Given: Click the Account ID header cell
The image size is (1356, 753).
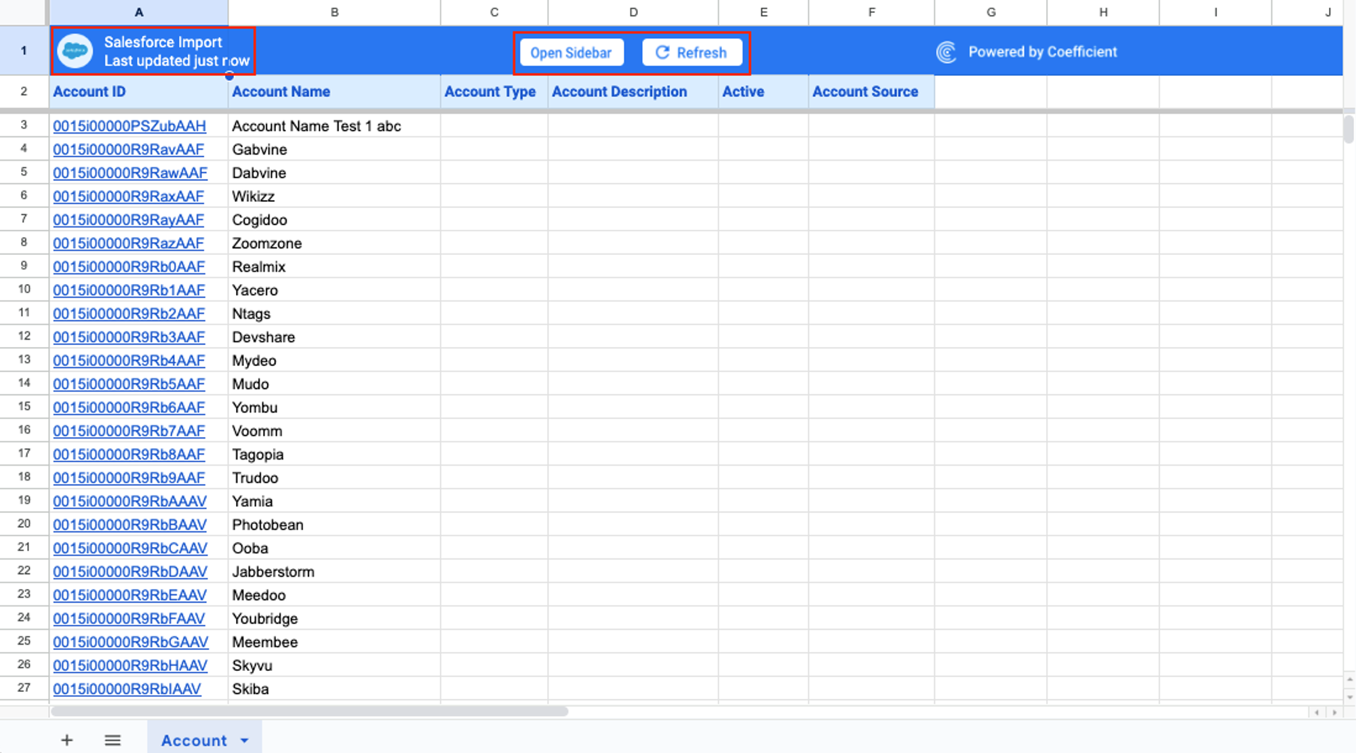Looking at the screenshot, I should click(139, 91).
